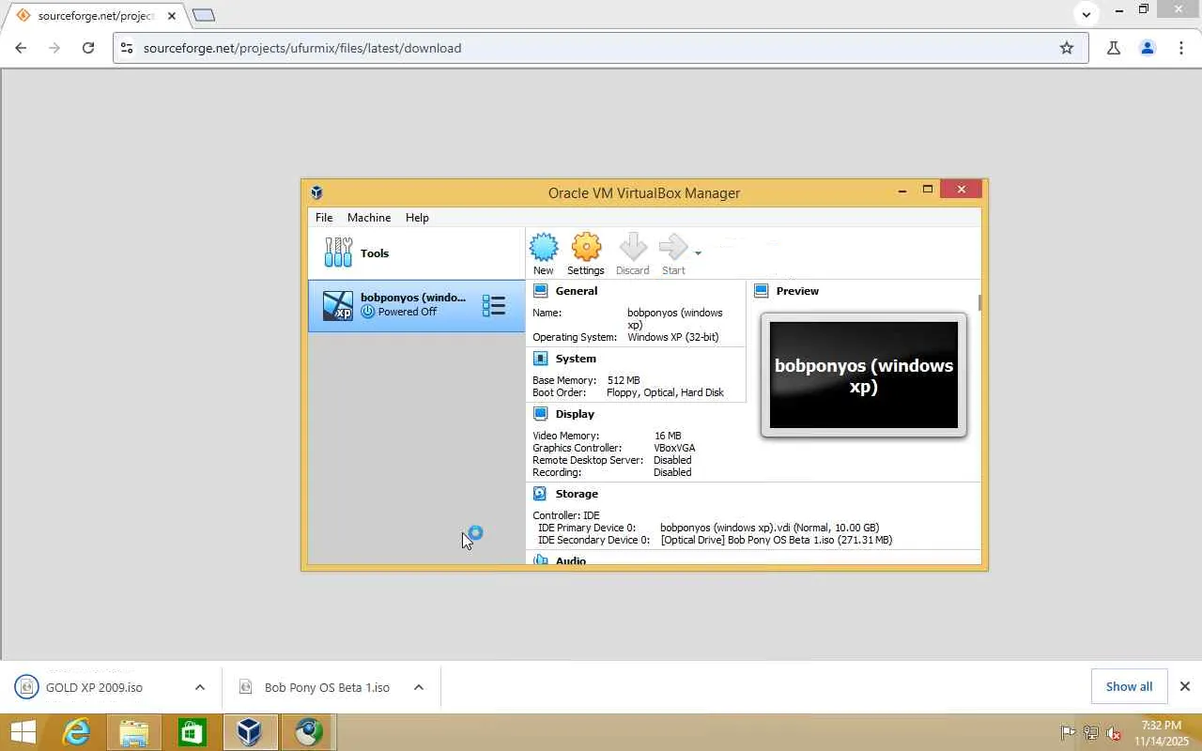Open the browser labs flask icon
This screenshot has width=1202, height=751.
pos(1114,48)
